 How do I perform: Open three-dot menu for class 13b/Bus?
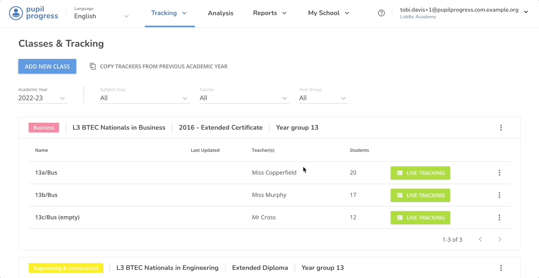tap(499, 195)
